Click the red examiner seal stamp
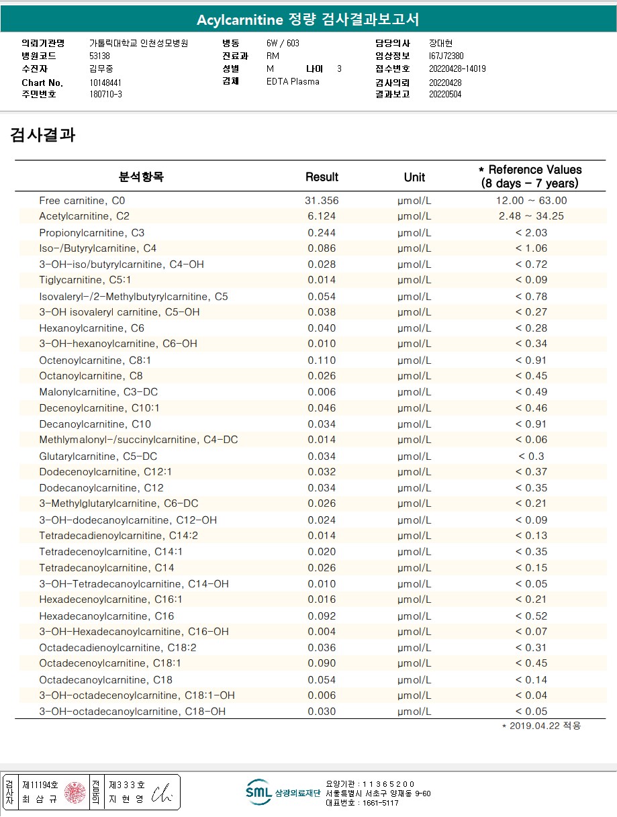The image size is (617, 817). pyautogui.click(x=76, y=792)
